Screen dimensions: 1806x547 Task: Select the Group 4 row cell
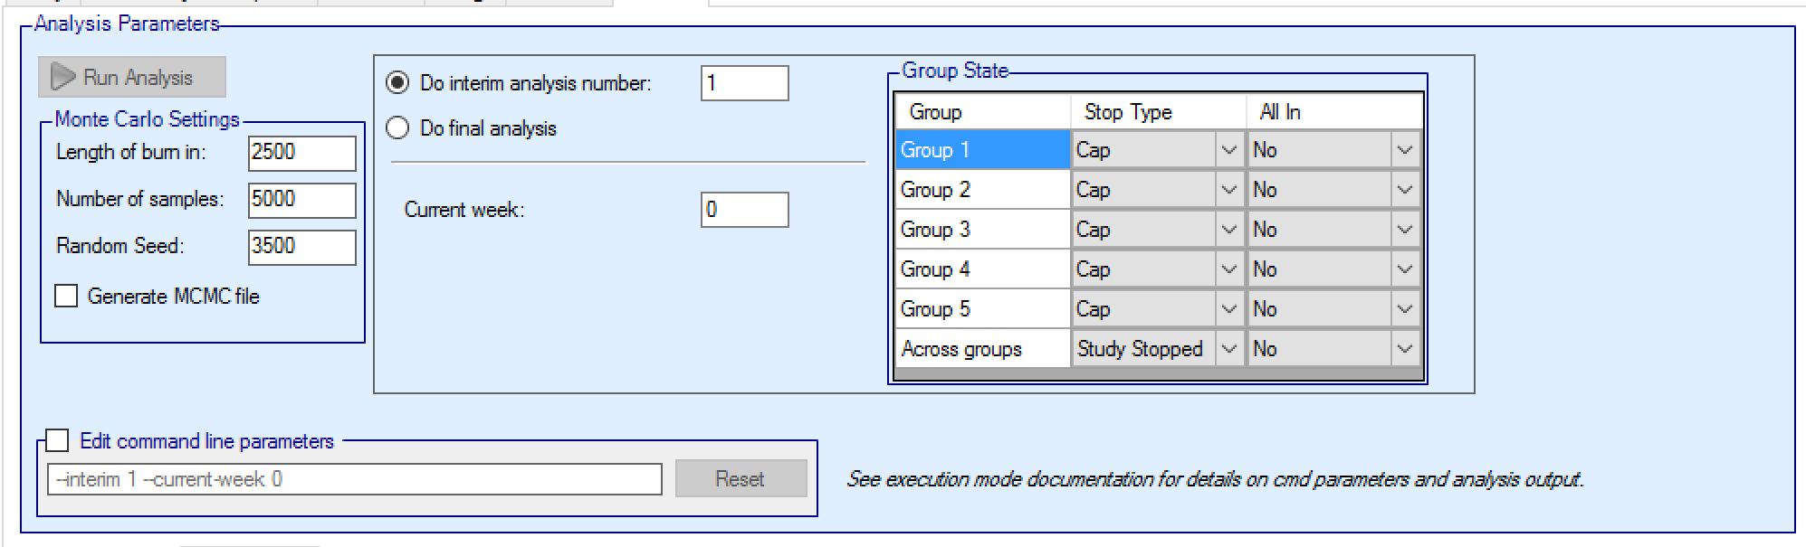(981, 269)
